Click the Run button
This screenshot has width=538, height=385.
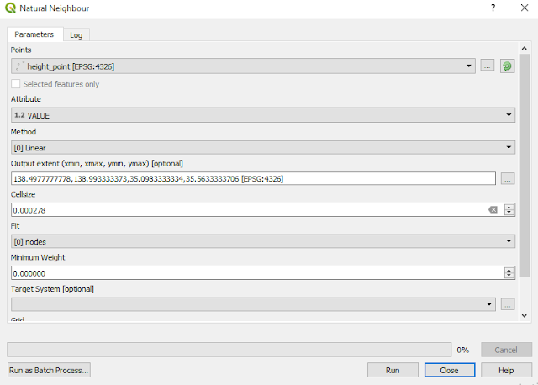(393, 370)
